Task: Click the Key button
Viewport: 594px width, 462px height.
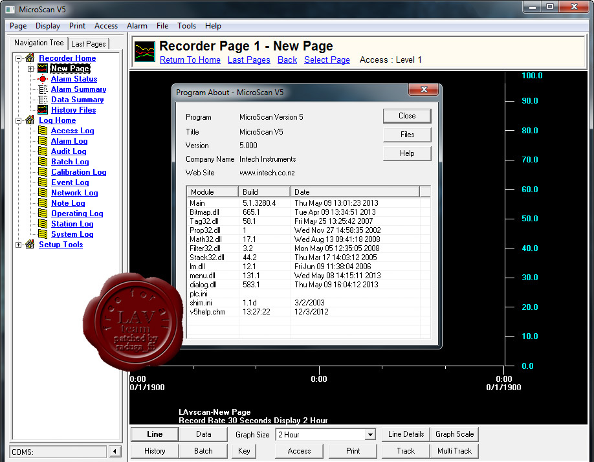Action: [244, 451]
